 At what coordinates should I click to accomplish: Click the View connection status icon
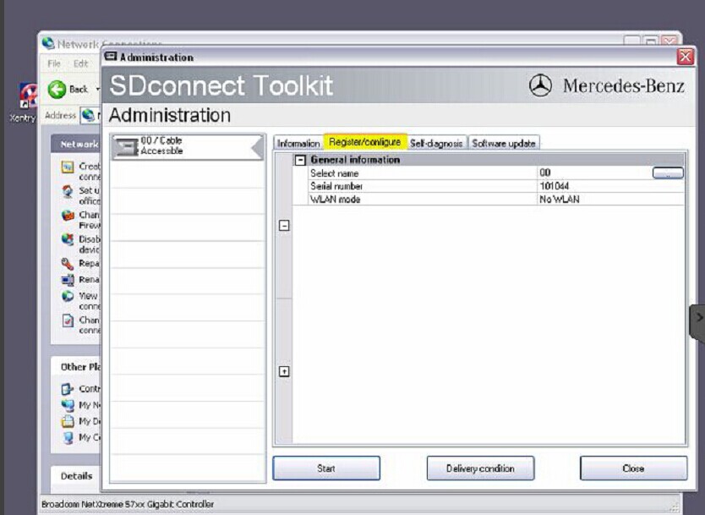68,297
